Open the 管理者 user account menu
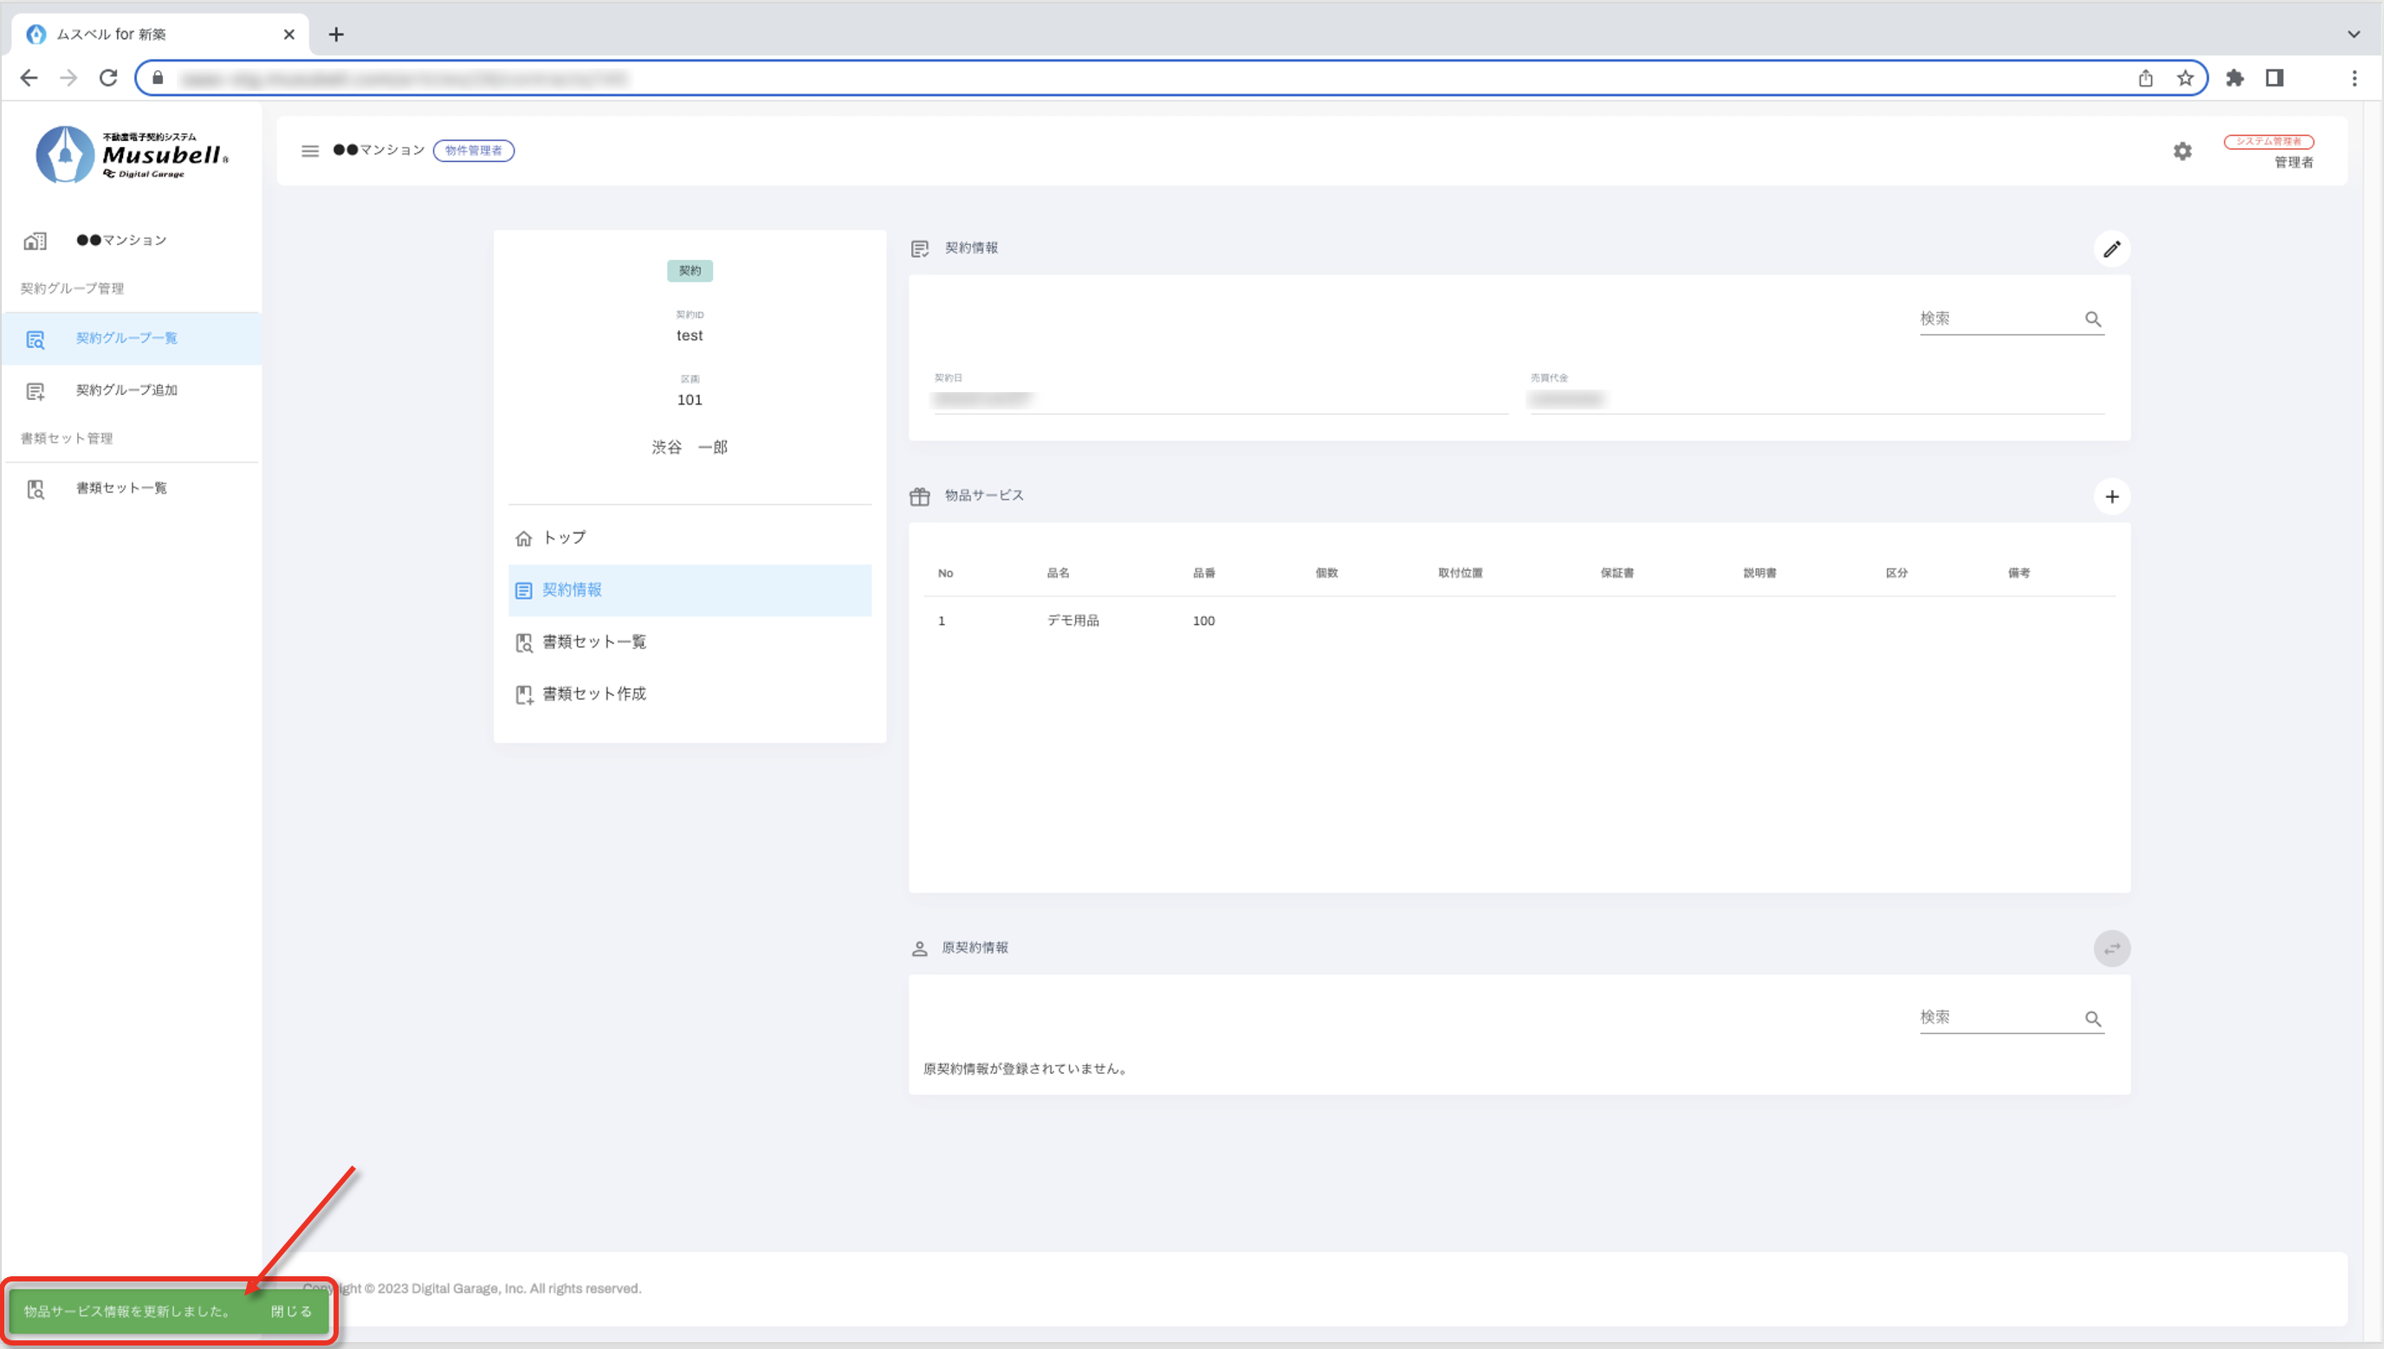The image size is (2384, 1349). [2292, 162]
